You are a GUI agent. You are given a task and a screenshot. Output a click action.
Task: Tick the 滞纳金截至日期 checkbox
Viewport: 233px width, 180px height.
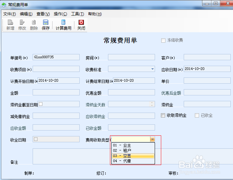[x=40, y=104]
